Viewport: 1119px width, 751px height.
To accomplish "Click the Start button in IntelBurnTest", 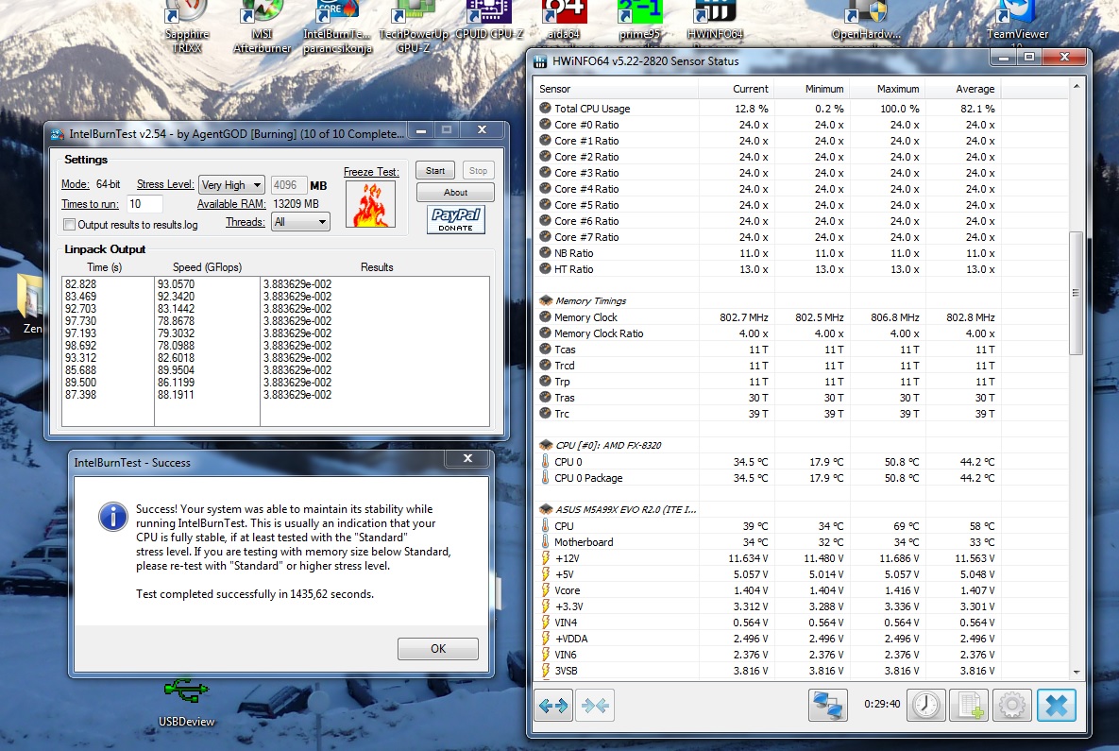I will click(435, 171).
